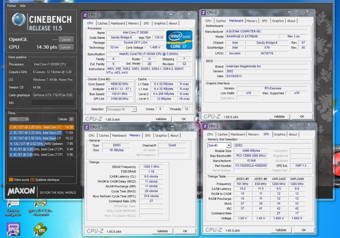Open the Processor #1 selection dropdown
This screenshot has height=238, width=340.
tap(121, 109)
